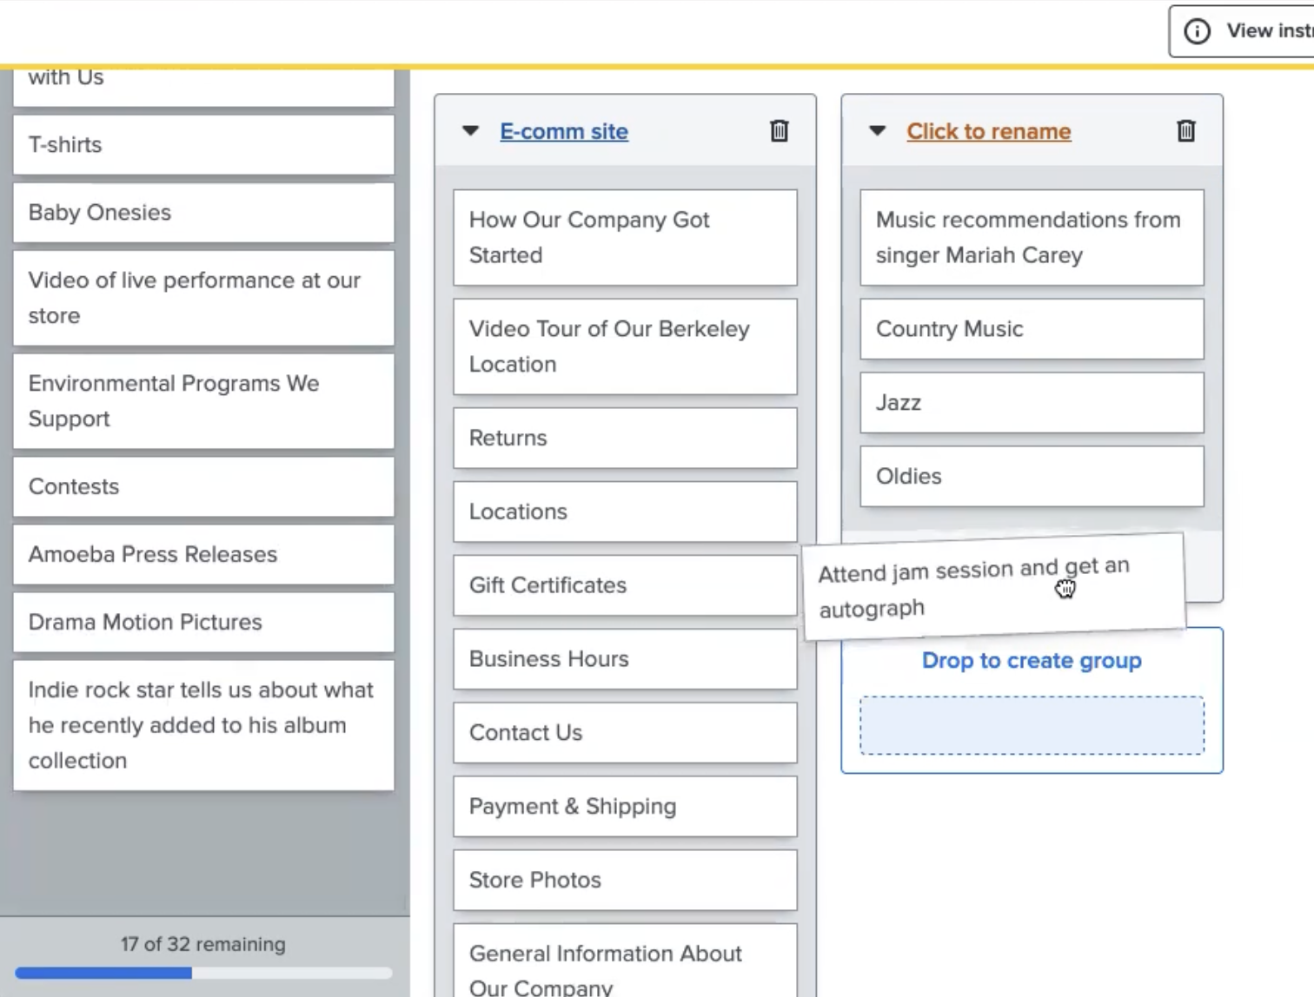Click the Oldies card
This screenshot has width=1314, height=997.
click(x=1032, y=477)
